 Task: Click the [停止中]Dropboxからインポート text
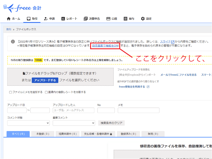pos(137,75)
